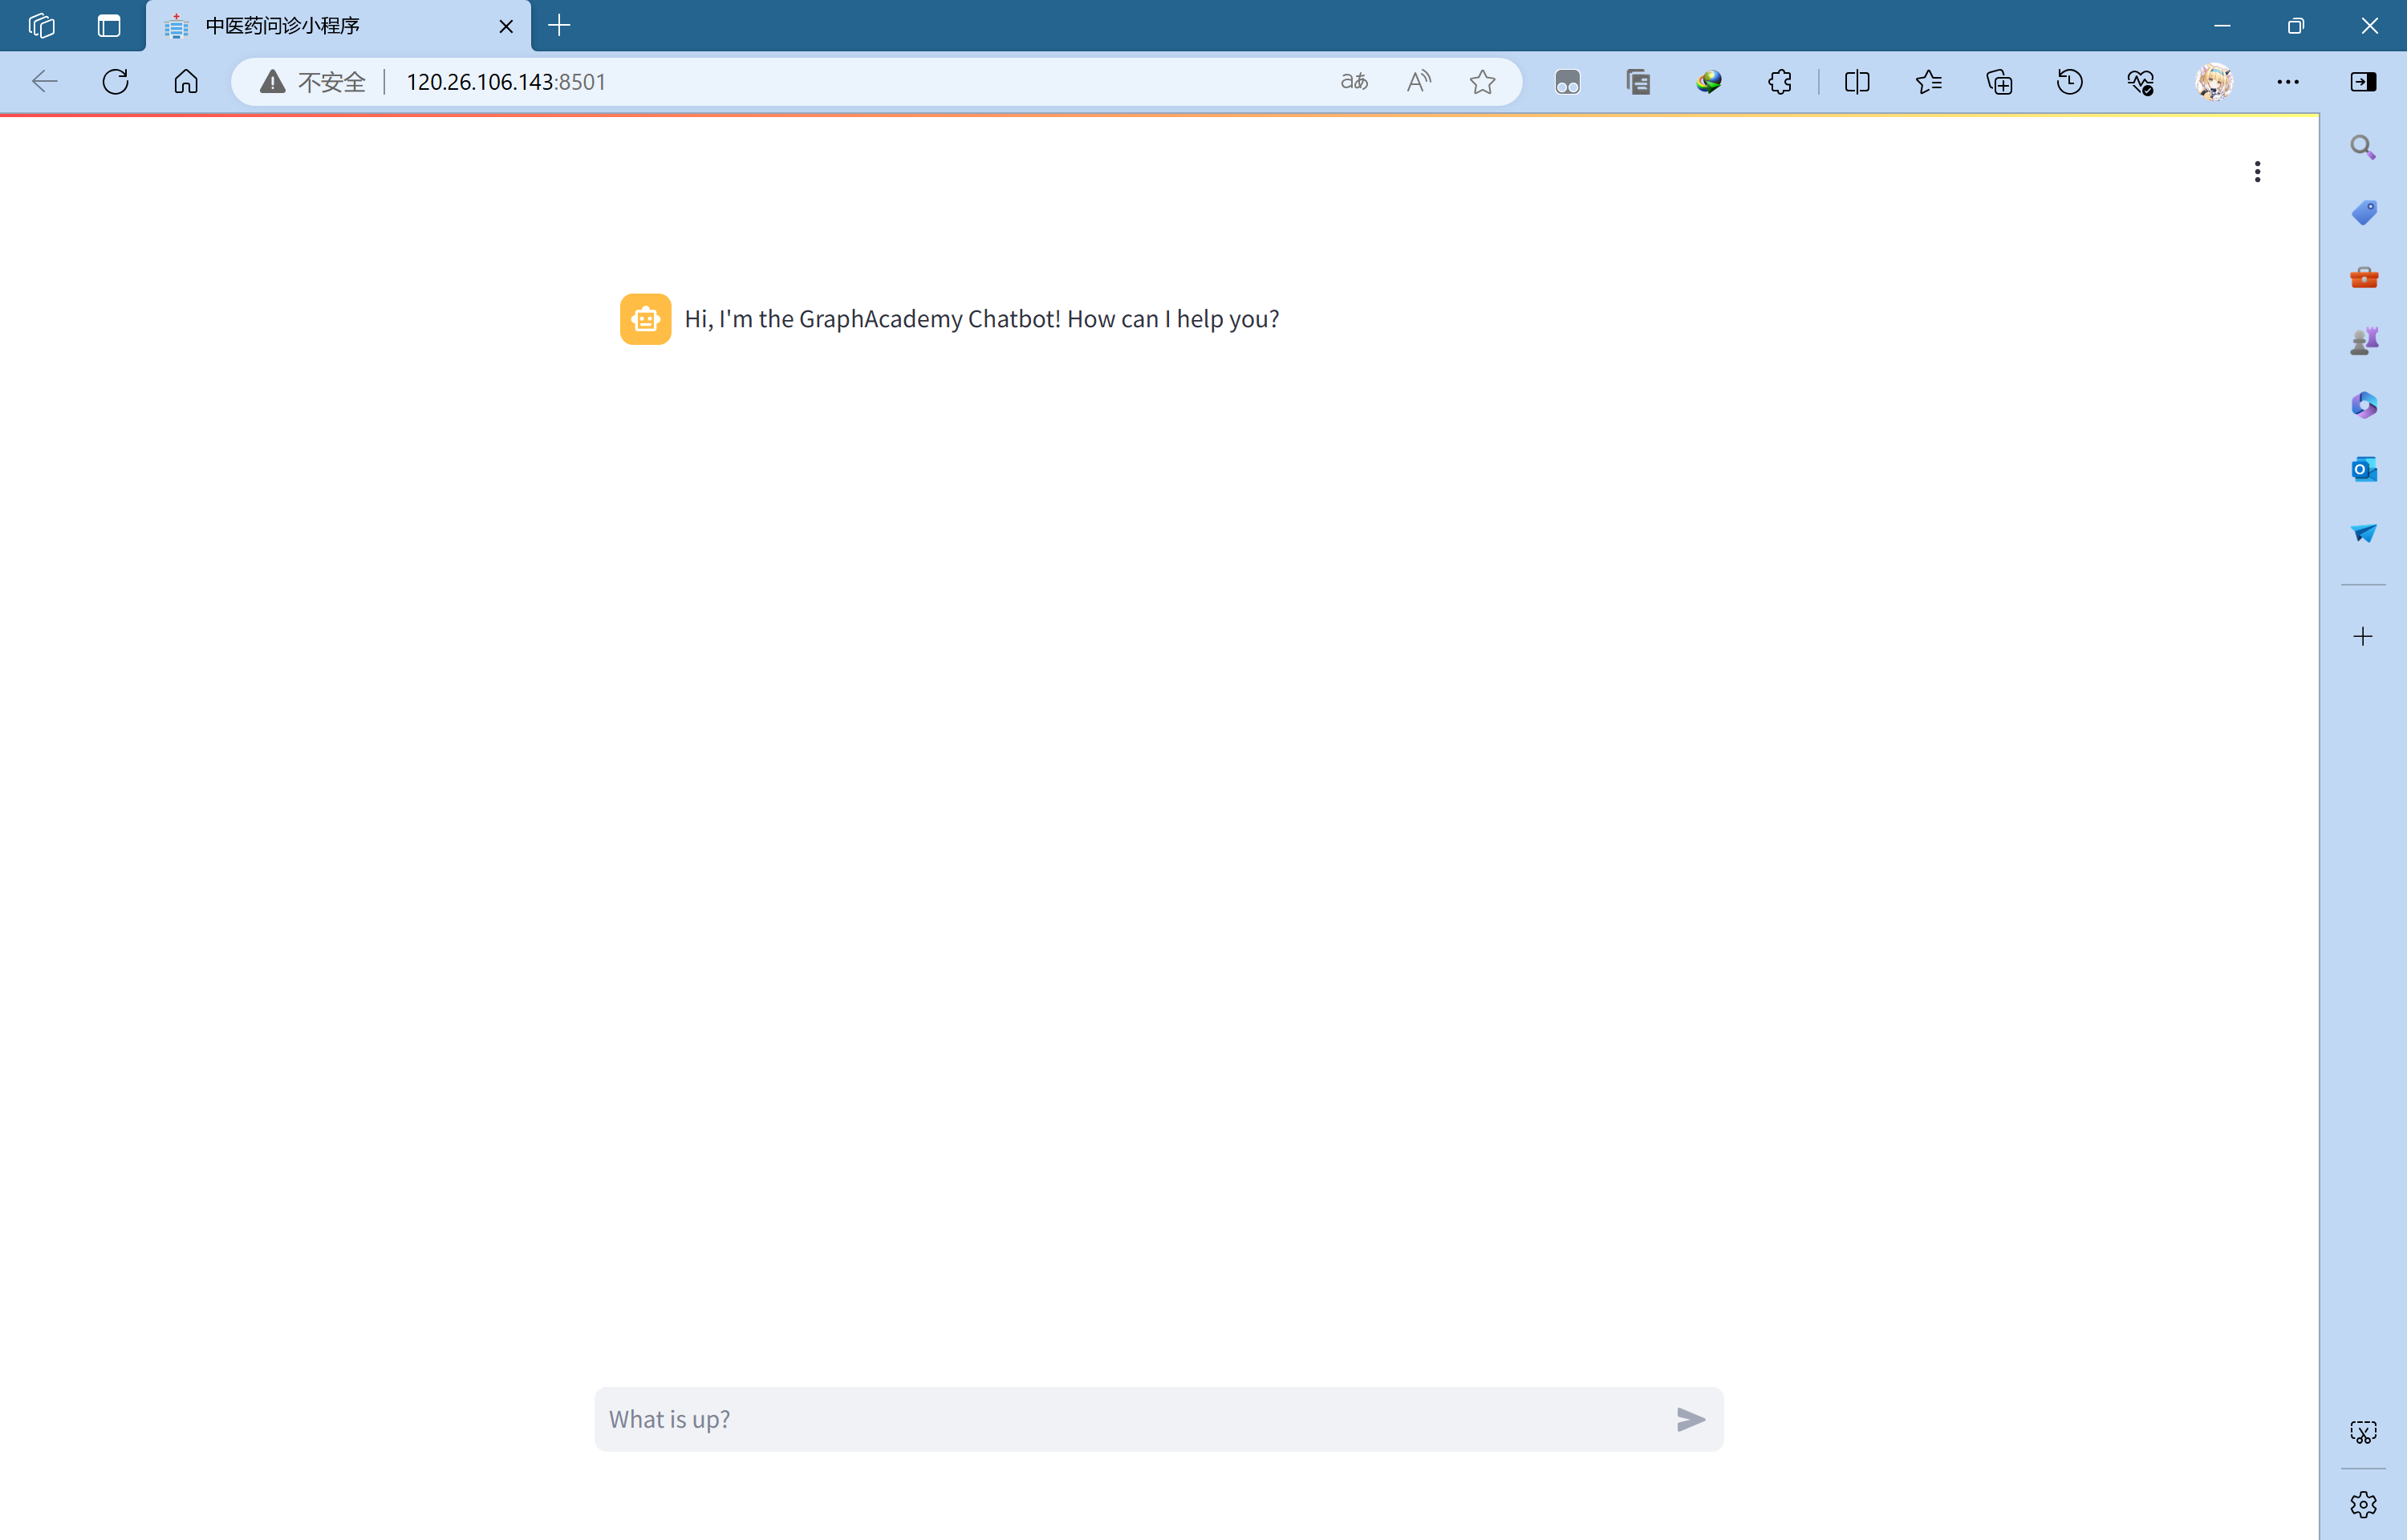Add this page to favorites star
The image size is (2407, 1540).
coord(1482,82)
